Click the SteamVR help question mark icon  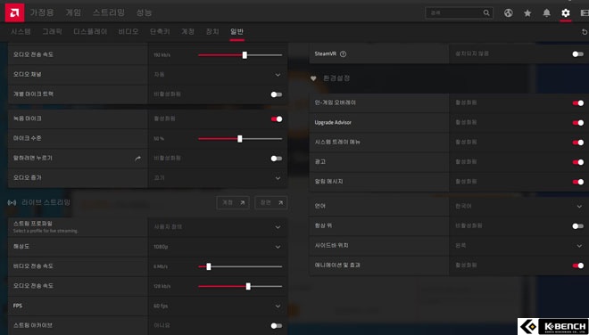pos(343,54)
